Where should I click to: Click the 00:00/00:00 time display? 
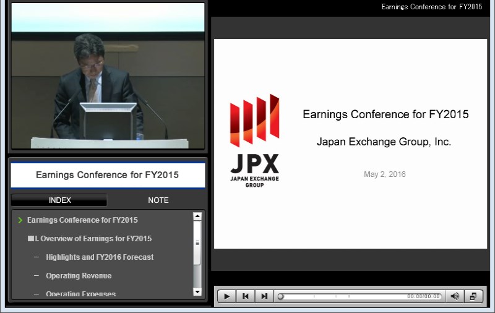pyautogui.click(x=423, y=296)
